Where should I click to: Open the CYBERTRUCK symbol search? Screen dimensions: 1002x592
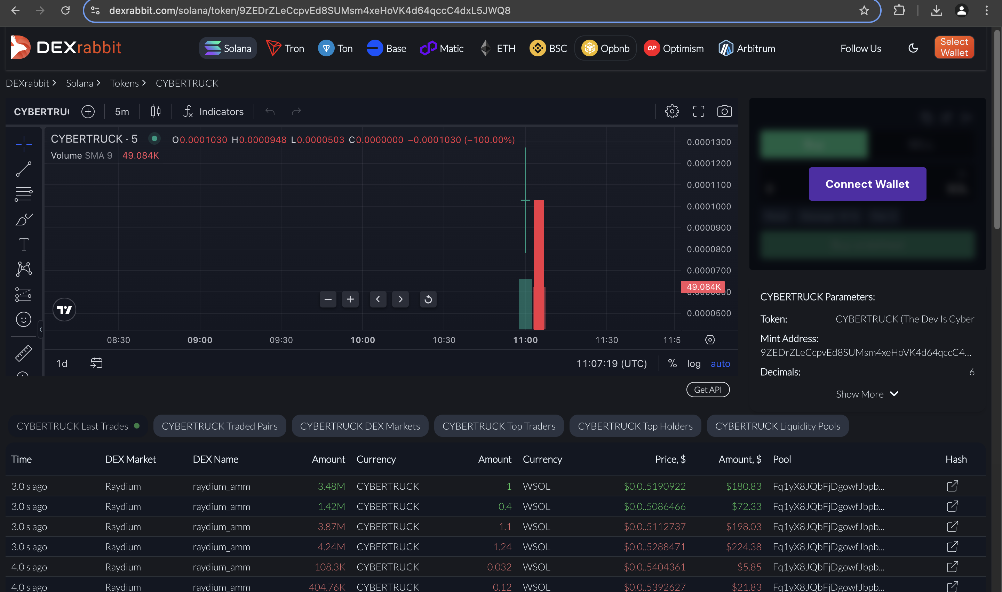(x=41, y=112)
